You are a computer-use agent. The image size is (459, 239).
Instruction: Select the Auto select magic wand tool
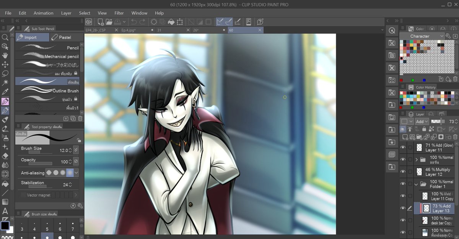click(x=5, y=83)
